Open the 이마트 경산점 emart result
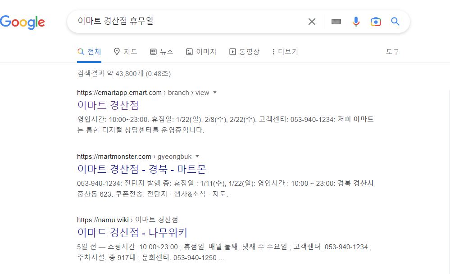The image size is (450, 274). tap(108, 105)
